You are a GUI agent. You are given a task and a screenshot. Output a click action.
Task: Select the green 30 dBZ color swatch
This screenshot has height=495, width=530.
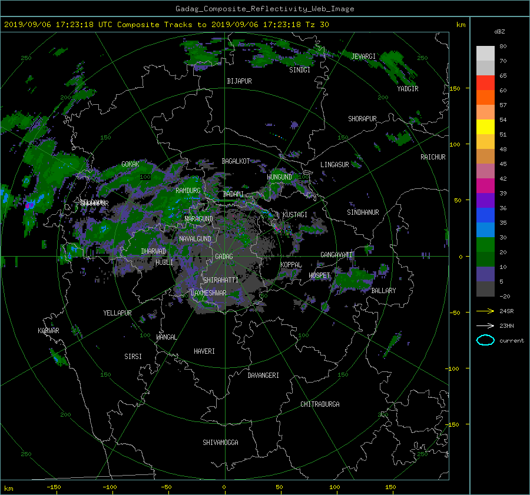[485, 244]
